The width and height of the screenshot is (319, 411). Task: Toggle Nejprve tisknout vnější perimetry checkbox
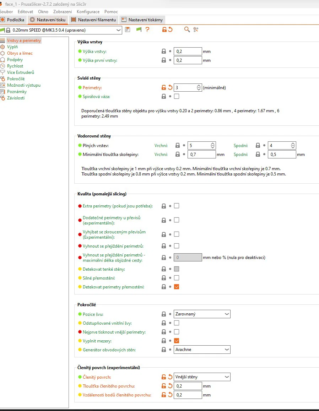177,332
